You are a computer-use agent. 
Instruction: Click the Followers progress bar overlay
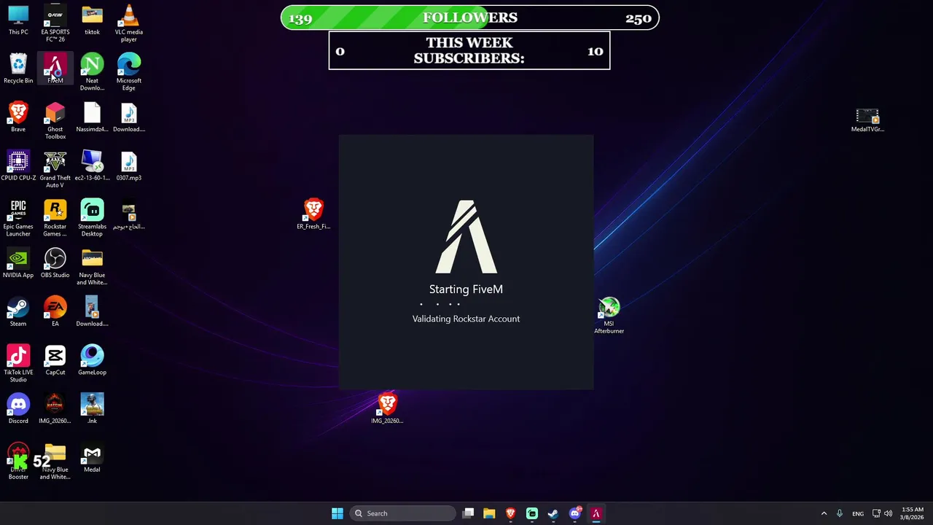(x=470, y=18)
